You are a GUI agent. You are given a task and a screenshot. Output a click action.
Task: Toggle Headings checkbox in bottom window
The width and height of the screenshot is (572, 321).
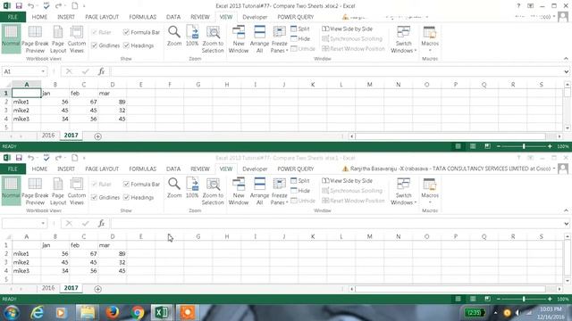[x=126, y=197]
